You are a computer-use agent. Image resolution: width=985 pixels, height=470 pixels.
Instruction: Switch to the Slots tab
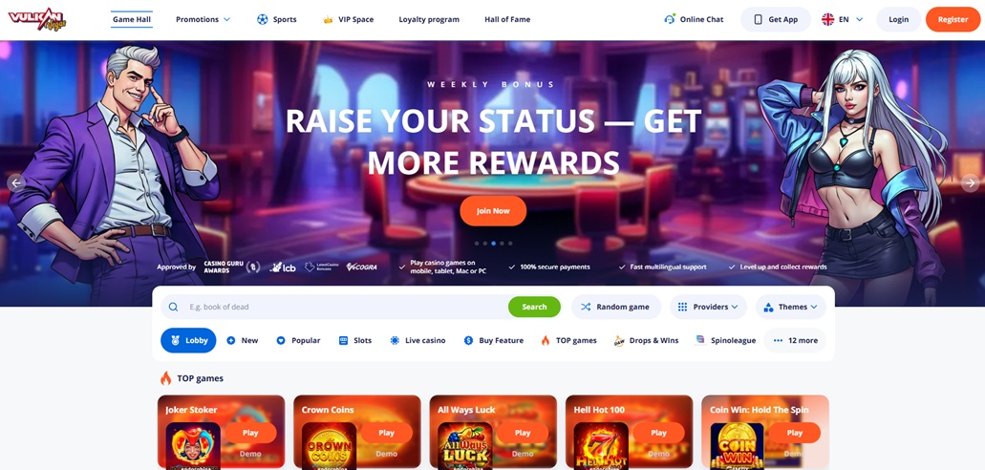[x=355, y=341]
